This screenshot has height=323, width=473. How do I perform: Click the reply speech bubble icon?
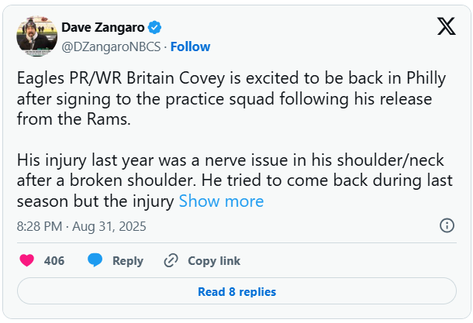95,260
